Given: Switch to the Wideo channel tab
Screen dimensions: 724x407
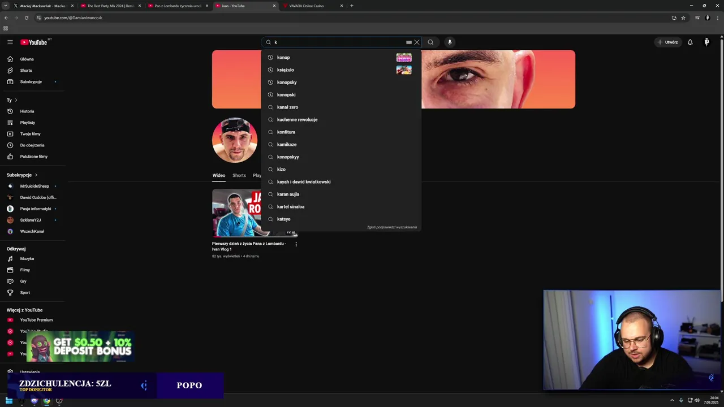Looking at the screenshot, I should tap(219, 176).
